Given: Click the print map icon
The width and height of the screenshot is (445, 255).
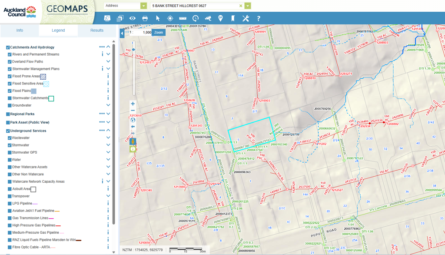Looking at the screenshot, I should pyautogui.click(x=145, y=18).
